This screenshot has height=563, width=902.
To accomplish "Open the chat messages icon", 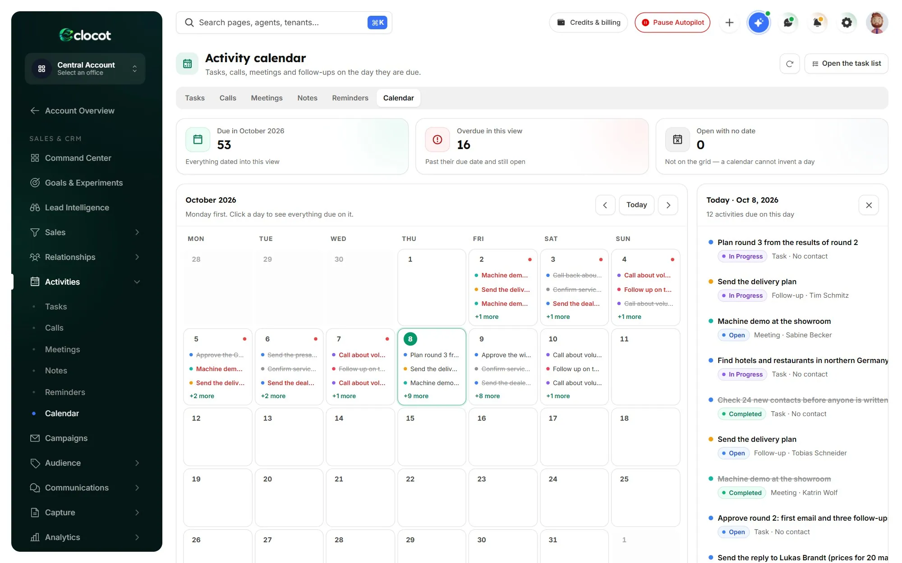I will coord(788,23).
